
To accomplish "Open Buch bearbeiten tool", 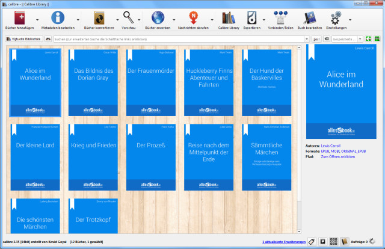I will (x=309, y=17).
